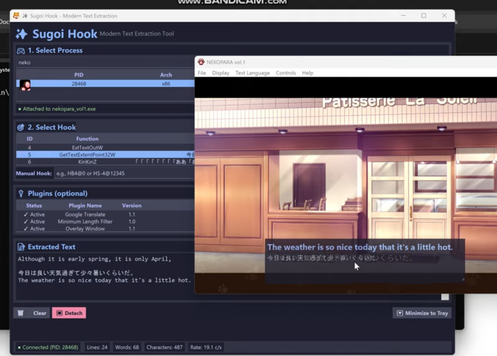Click the Characters: 487 status entry
Image resolution: width=497 pixels, height=356 pixels.
click(x=164, y=347)
